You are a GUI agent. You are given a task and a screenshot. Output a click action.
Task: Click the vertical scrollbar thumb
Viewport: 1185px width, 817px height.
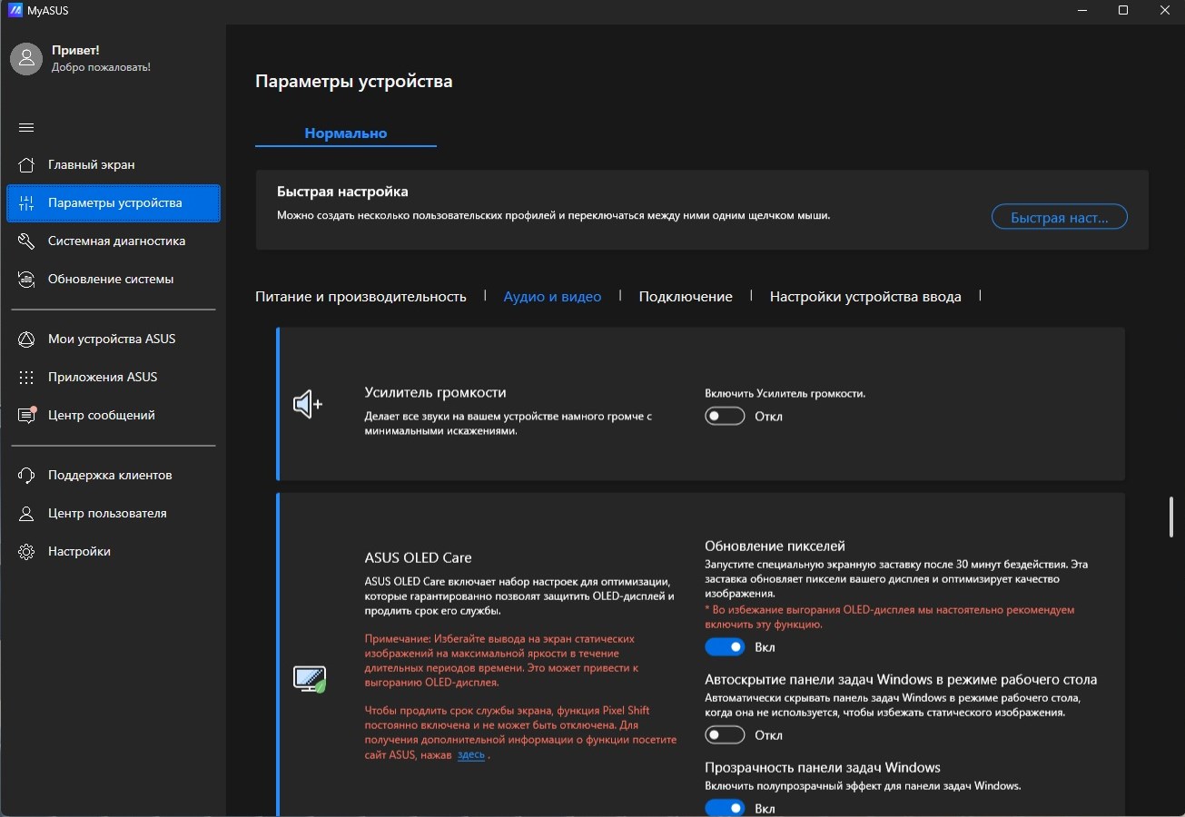pos(1171,518)
